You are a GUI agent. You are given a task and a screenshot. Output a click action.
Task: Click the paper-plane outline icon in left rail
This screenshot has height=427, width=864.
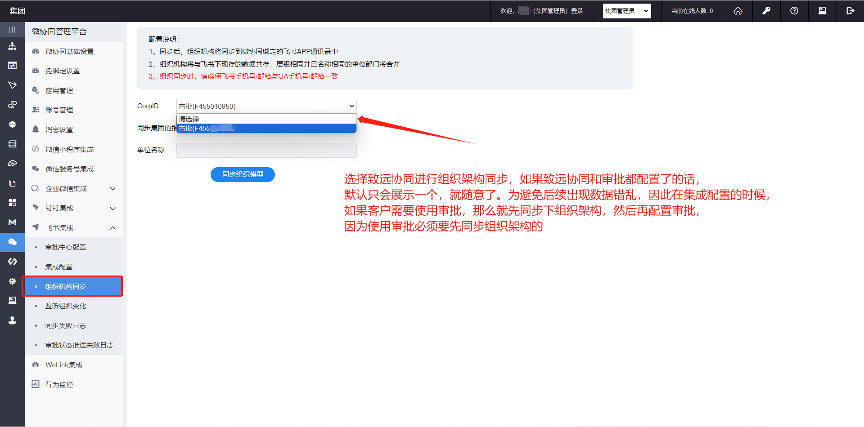pos(12,85)
